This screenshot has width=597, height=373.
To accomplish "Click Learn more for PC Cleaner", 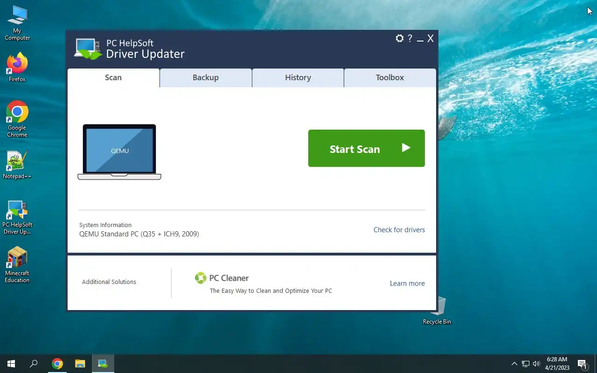I will pyautogui.click(x=407, y=283).
